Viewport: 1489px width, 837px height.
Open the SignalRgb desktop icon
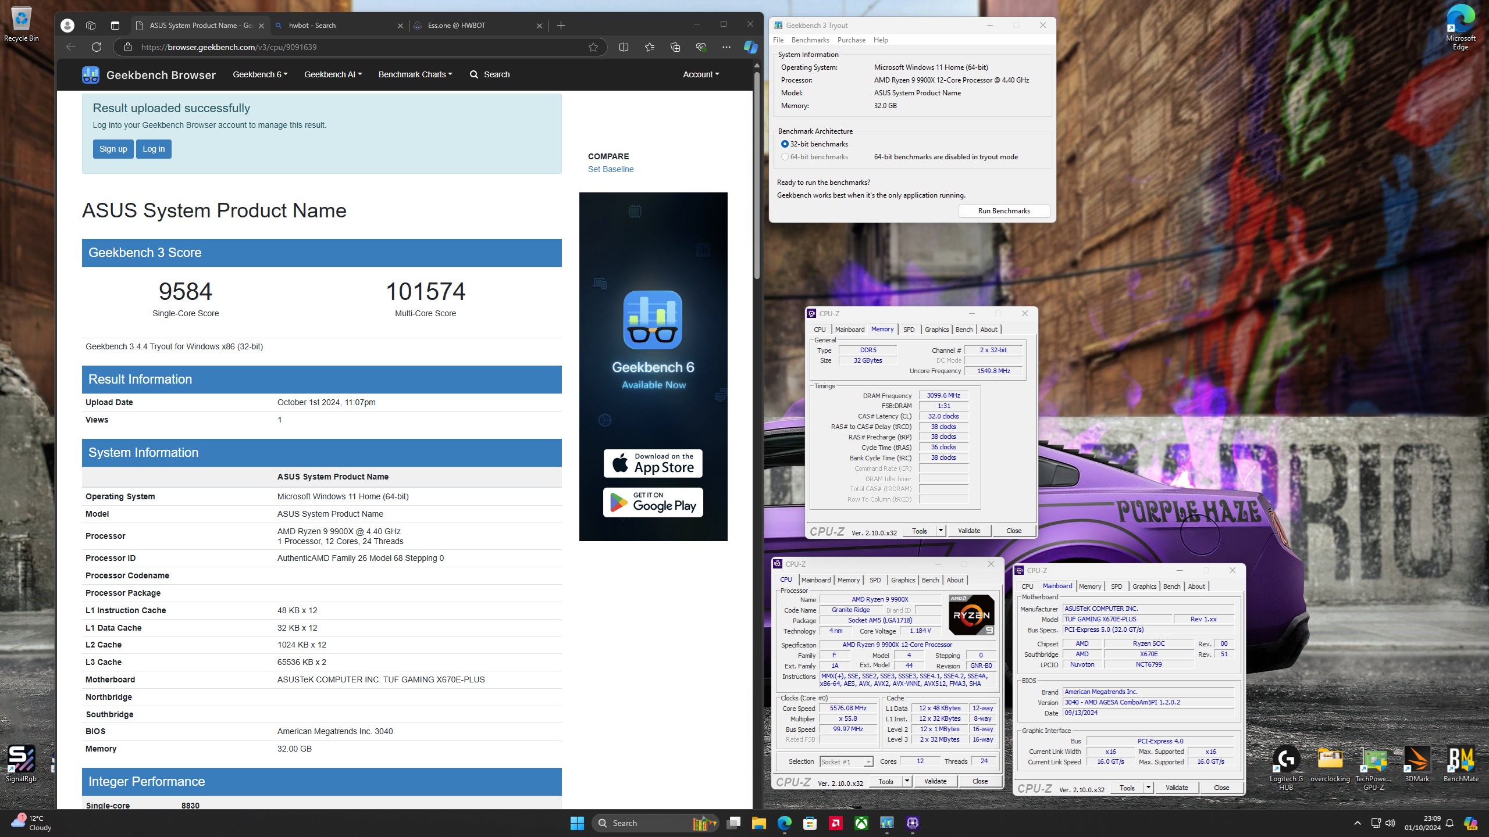(x=21, y=764)
